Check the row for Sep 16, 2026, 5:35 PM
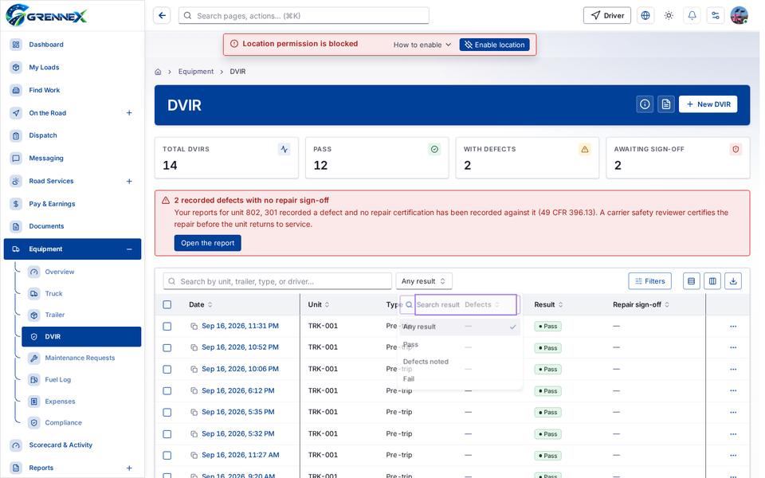 click(167, 412)
